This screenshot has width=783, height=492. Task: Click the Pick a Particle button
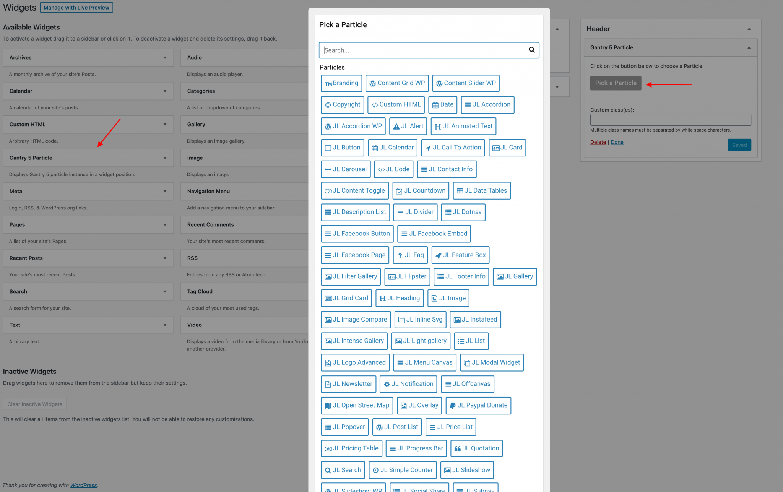[x=615, y=83]
